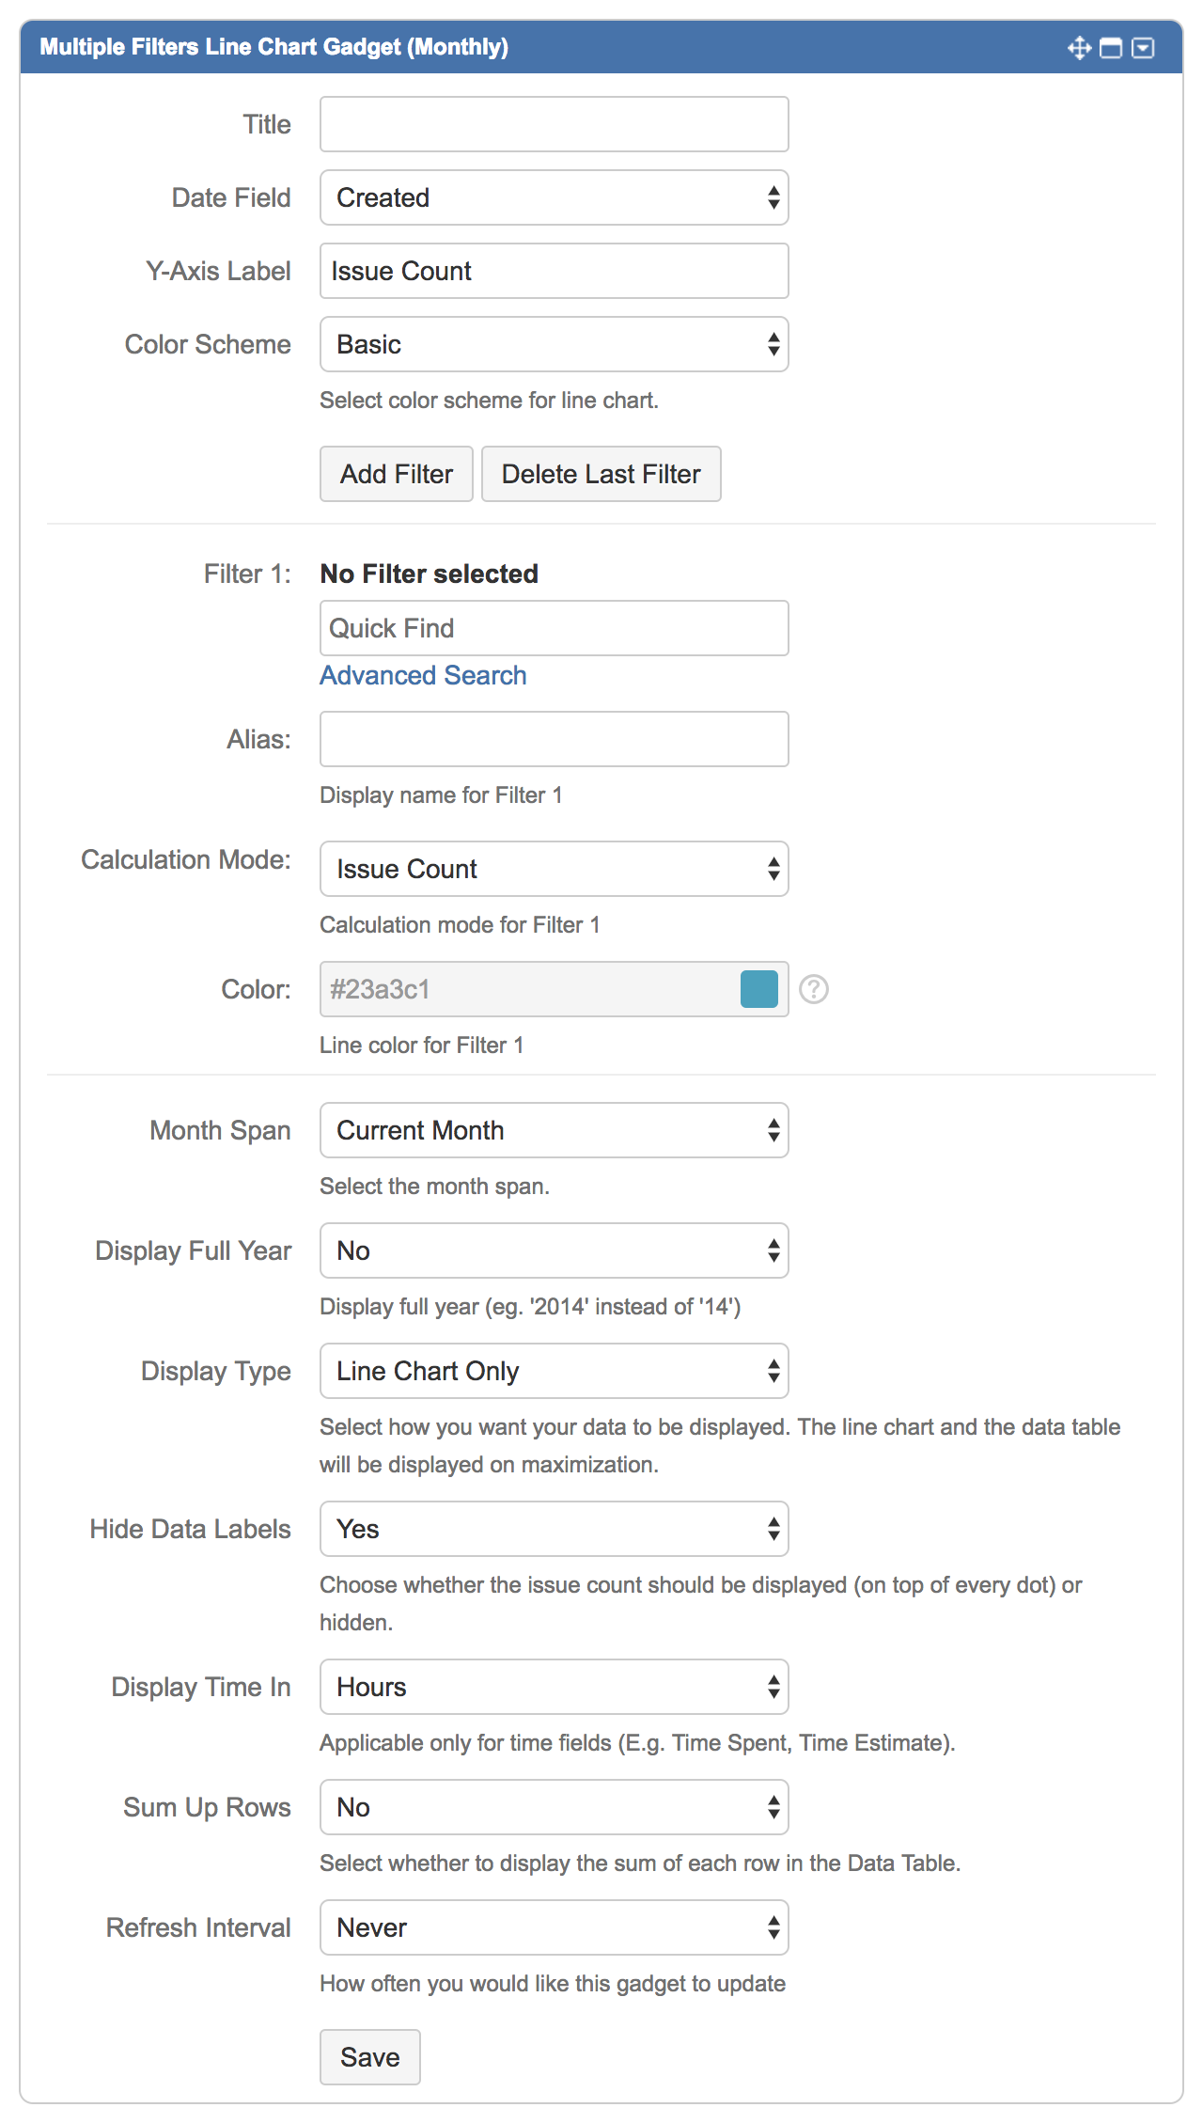Open the Display Time In dropdown

tap(554, 1687)
